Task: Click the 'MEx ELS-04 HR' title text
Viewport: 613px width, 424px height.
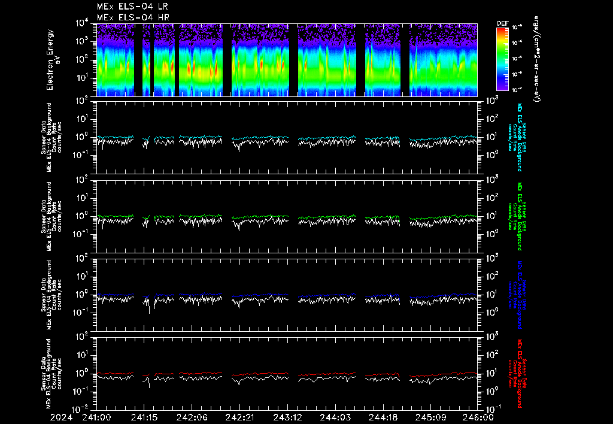Action: (x=133, y=17)
